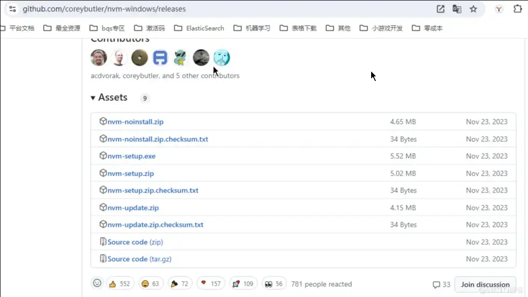528x297 pixels.
Task: Click the Nov 23, 2023 date for nvm-update.zip
Action: coord(486,208)
